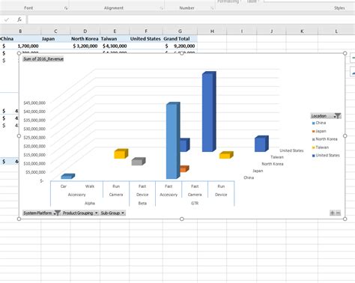Click the $45,000,000 axis label
Image resolution: width=355 pixels, height=283 pixels.
[x=34, y=103]
